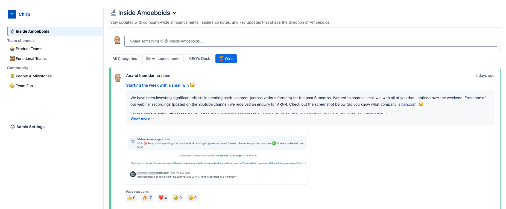React with the red heart emoji
Image resolution: width=506 pixels, height=209 pixels.
tap(163, 198)
